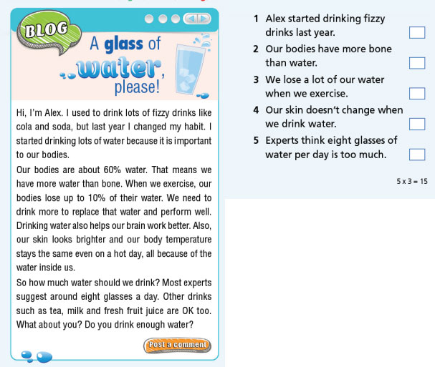This screenshot has width=435, height=367.
Task: Click the "Post a comment" button
Action: (x=178, y=345)
